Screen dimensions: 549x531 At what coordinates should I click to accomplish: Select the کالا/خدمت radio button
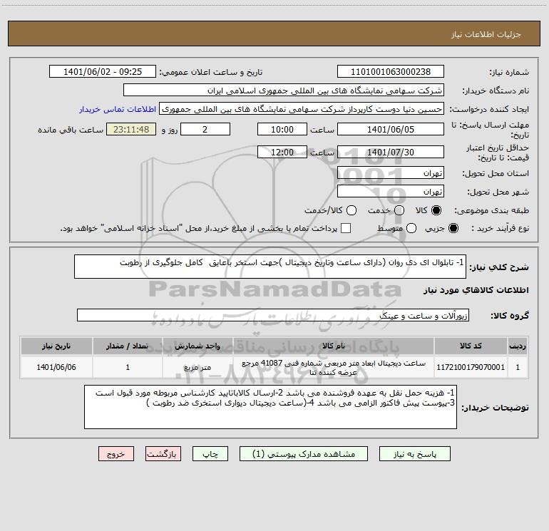coord(352,210)
